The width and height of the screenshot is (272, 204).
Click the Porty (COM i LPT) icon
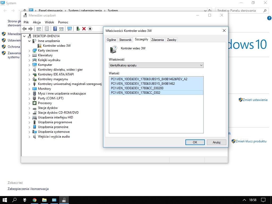coord(35,98)
